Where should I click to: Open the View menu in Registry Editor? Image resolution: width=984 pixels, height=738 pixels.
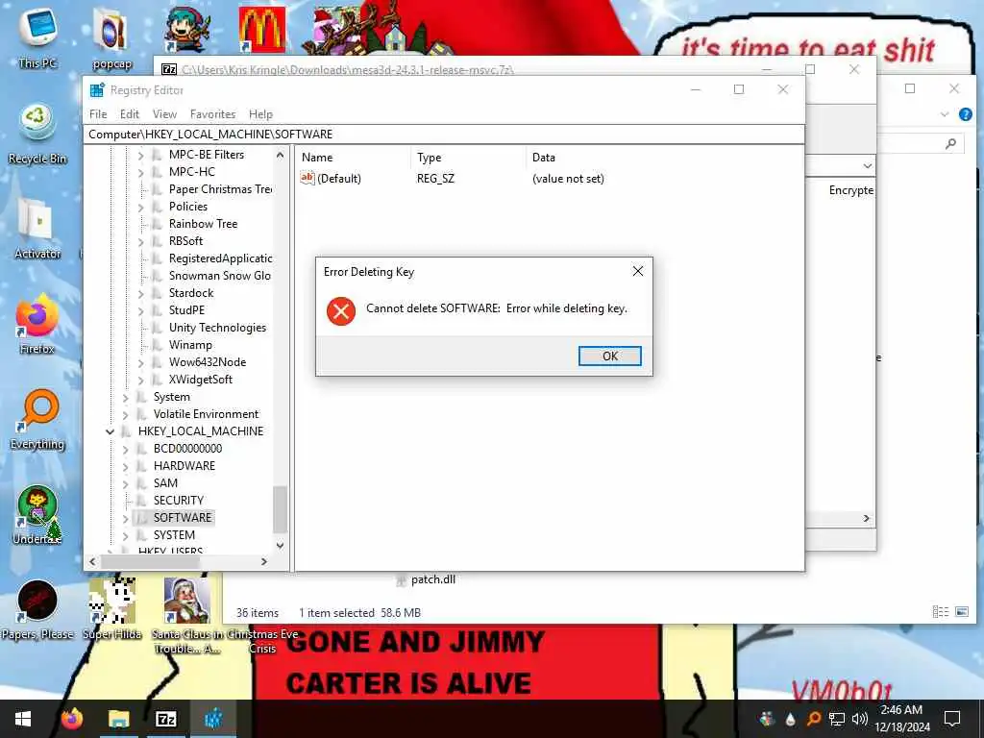(164, 114)
